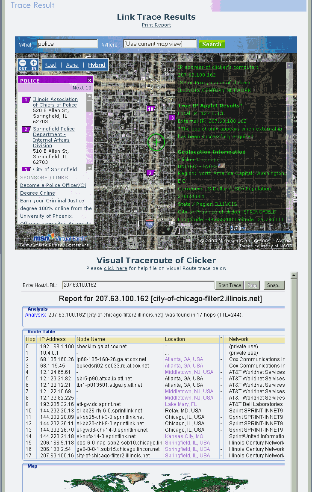Click the Snap... button

(x=274, y=285)
